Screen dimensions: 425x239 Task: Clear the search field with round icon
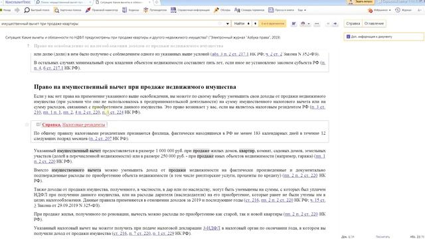[220, 24]
